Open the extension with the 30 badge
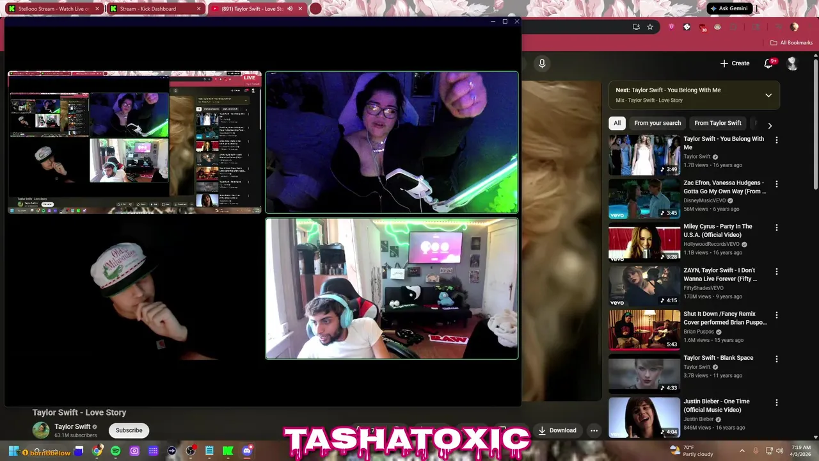 point(703,28)
